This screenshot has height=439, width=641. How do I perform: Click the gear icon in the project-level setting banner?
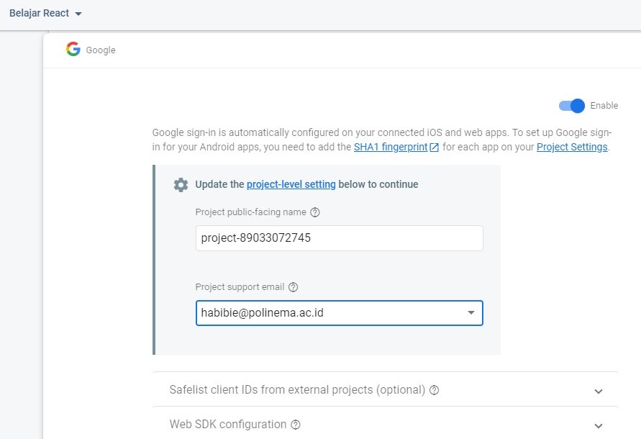181,184
